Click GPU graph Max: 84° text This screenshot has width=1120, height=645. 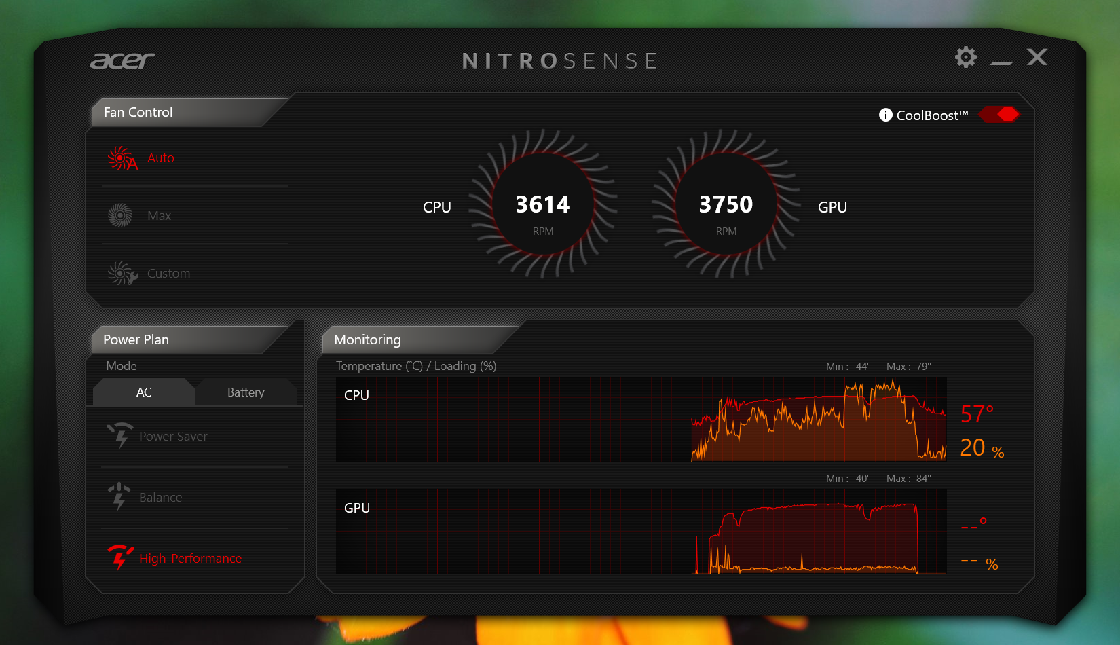[x=909, y=479]
